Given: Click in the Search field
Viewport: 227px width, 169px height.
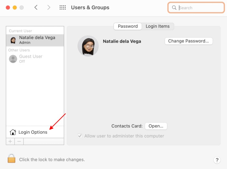Looking at the screenshot, I should [x=198, y=7].
